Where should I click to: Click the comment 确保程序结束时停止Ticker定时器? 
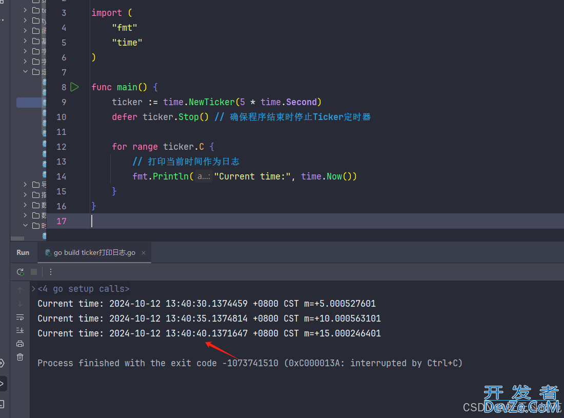[292, 117]
